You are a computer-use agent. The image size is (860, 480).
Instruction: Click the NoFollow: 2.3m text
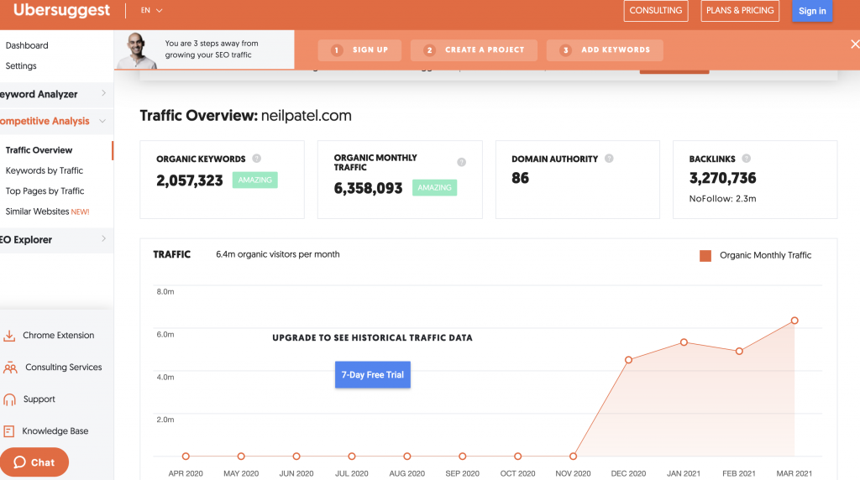pos(722,199)
